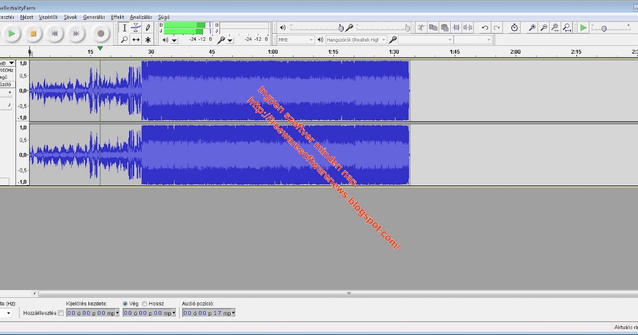
Task: Click the Play-at-speed green arrow
Action: click(x=584, y=28)
